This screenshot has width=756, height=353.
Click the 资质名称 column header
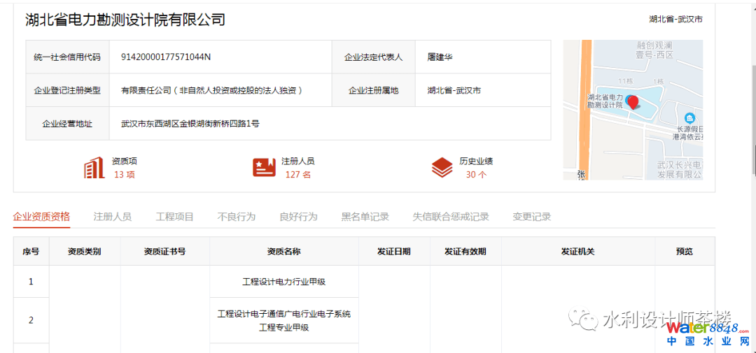pyautogui.click(x=283, y=252)
